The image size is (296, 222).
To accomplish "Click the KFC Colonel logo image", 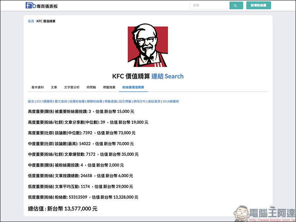I will tap(148, 45).
